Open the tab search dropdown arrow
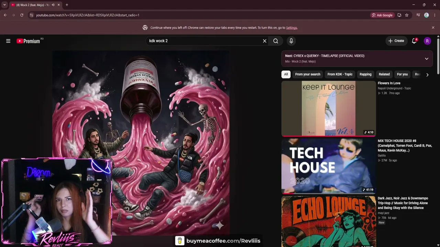440x247 pixels. (4, 5)
